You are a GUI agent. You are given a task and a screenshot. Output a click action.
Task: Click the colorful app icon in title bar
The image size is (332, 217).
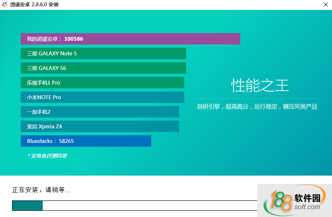5,5
